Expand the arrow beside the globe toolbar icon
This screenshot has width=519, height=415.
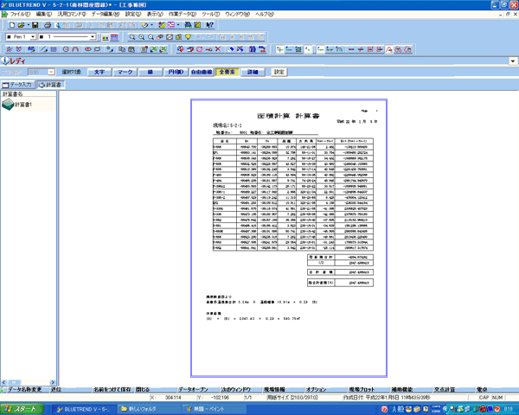point(151,25)
